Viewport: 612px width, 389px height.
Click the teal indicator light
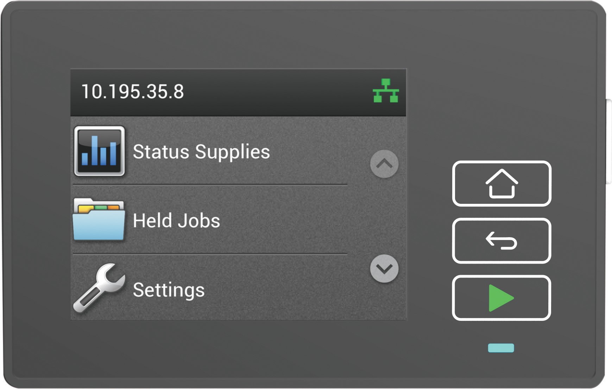[x=501, y=348]
